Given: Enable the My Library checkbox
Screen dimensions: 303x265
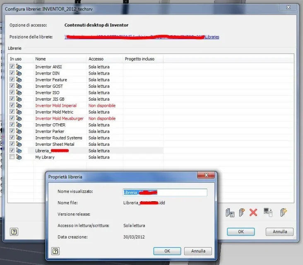Looking at the screenshot, I should pyautogui.click(x=12, y=157).
